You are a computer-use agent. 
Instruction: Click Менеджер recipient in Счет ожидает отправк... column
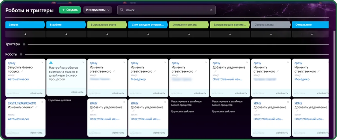point(138,79)
